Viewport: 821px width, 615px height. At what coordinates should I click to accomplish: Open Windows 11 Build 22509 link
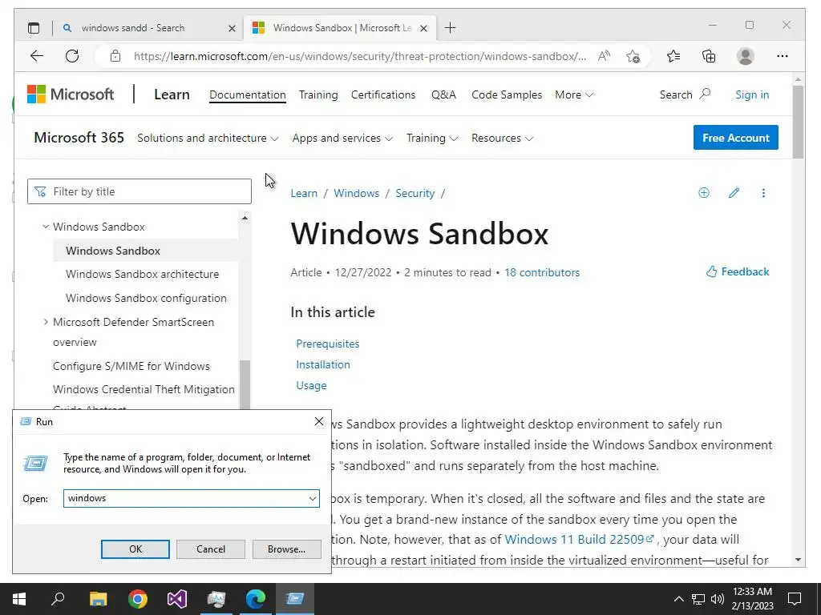tap(579, 539)
